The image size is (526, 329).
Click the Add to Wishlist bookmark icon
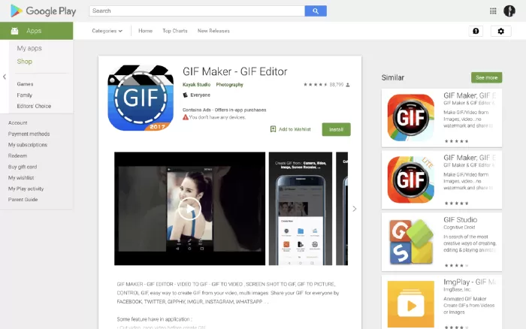tap(273, 129)
